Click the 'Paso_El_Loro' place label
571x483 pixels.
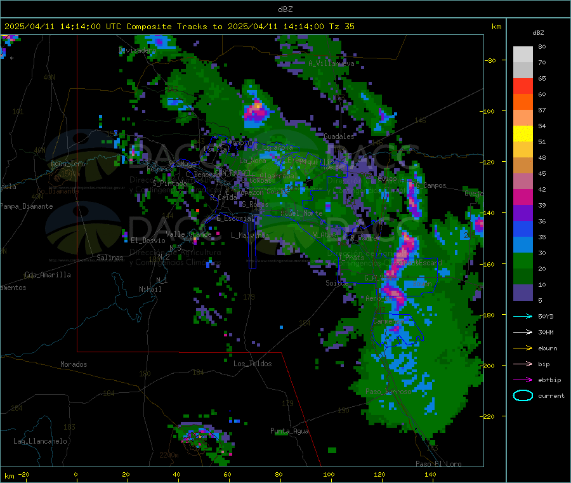click(438, 464)
